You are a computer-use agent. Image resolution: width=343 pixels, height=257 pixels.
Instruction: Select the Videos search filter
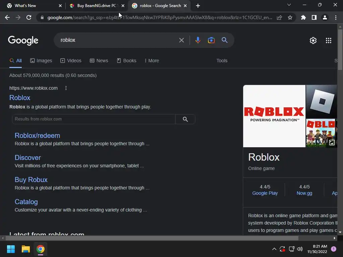point(71,61)
